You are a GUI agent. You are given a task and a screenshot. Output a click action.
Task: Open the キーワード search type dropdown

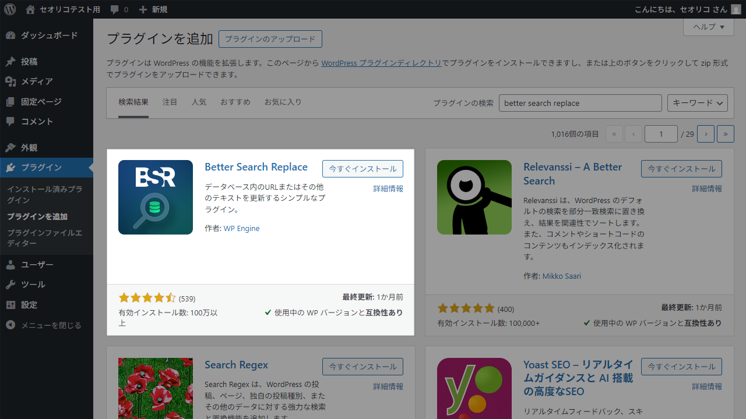click(697, 102)
